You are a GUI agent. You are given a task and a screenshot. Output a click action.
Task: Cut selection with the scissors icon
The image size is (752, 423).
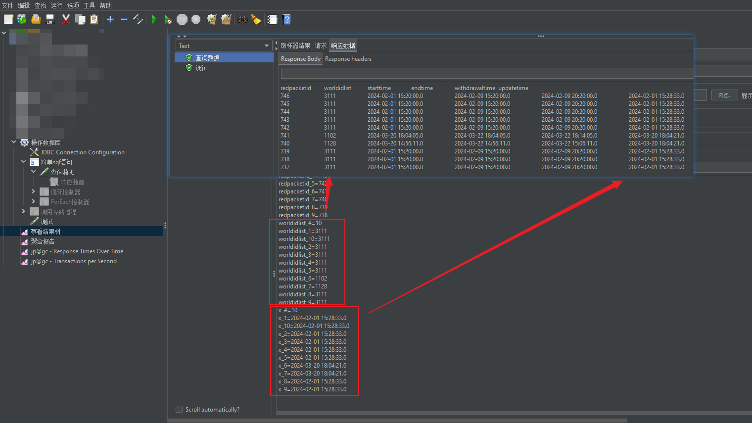coord(66,19)
